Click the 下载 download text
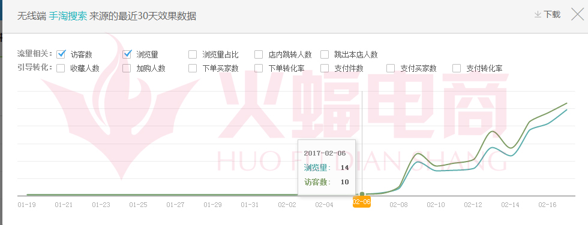Image resolution: width=588 pixels, height=225 pixels. [552, 14]
